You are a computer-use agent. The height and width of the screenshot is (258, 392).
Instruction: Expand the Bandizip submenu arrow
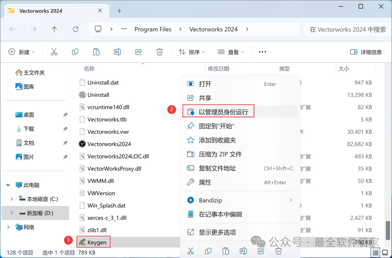[x=290, y=200]
